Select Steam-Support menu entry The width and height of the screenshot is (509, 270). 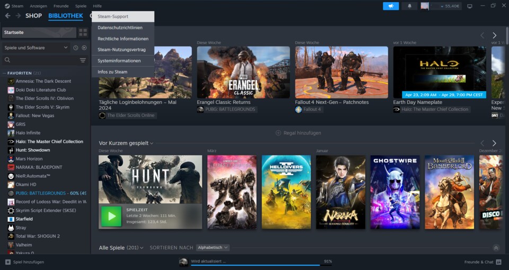click(x=123, y=16)
